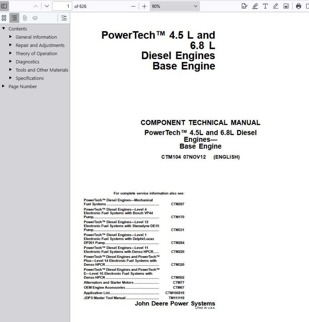Open Tools and Other Materials entry

click(x=42, y=70)
